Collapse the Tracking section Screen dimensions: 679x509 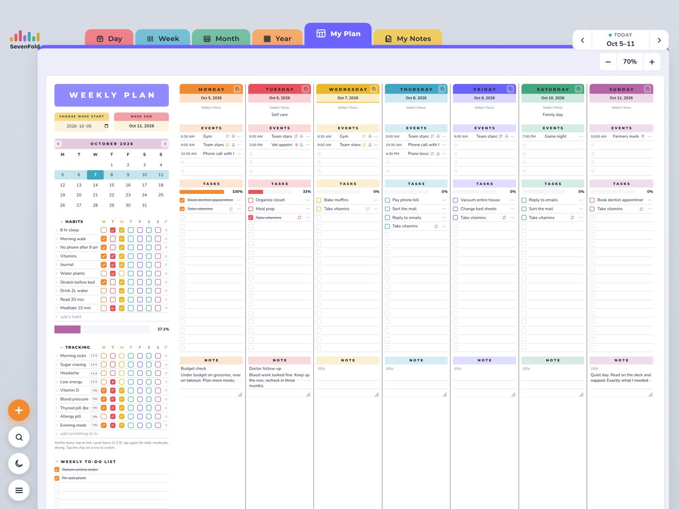[x=62, y=347]
